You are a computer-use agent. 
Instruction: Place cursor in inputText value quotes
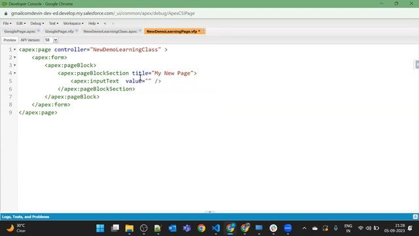coord(149,81)
